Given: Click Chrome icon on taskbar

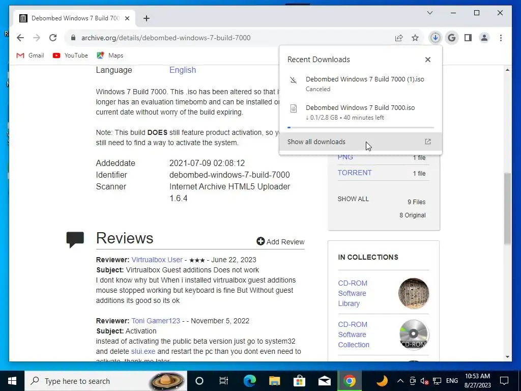Looking at the screenshot, I should [x=349, y=381].
